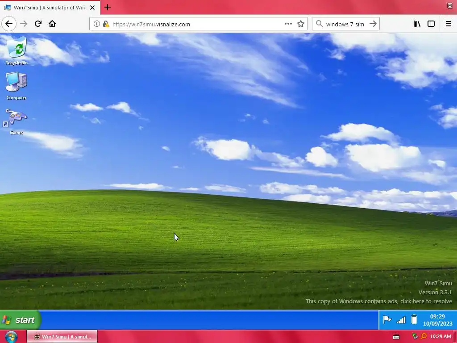Open the simulator clock showing 09:29
457x343 pixels.
pyautogui.click(x=437, y=320)
